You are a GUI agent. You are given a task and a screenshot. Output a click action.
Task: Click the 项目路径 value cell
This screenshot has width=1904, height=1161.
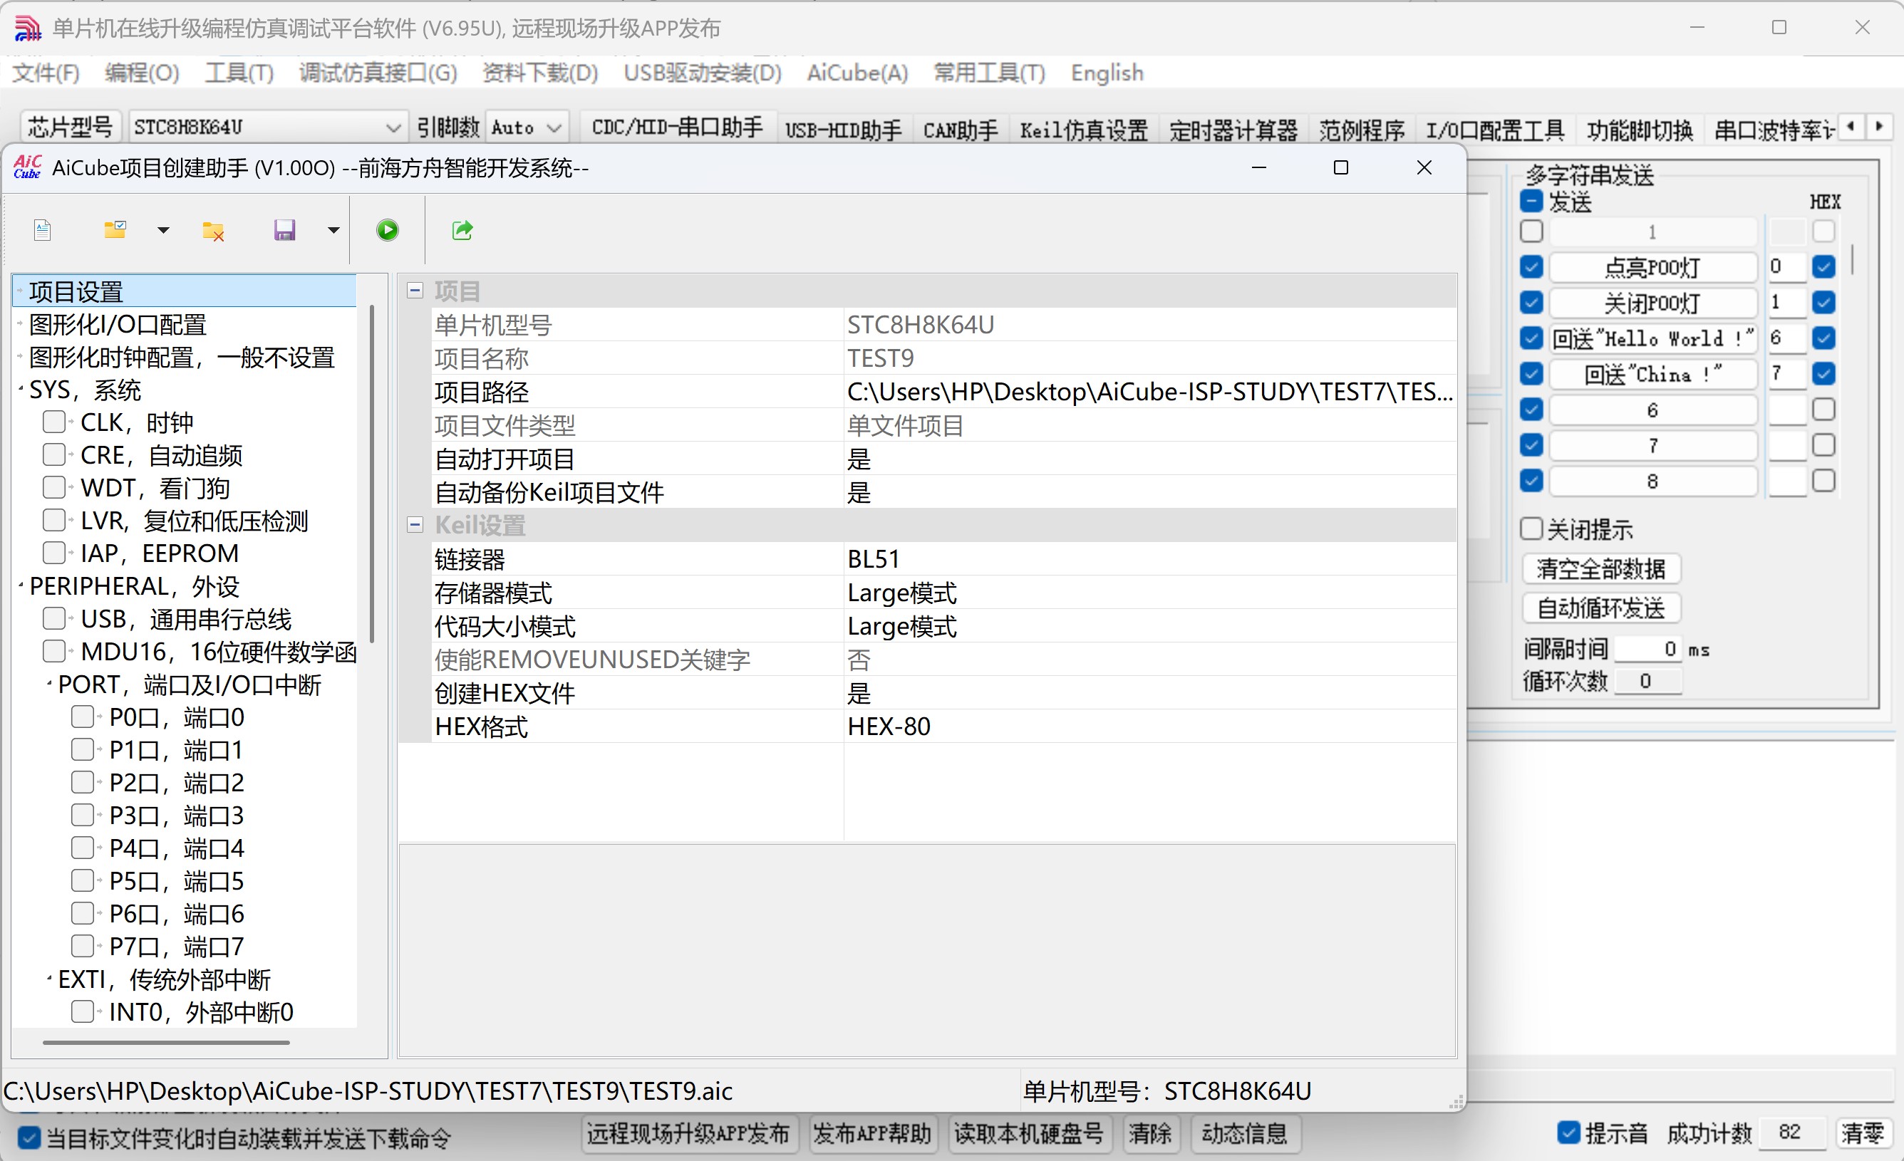point(1150,392)
